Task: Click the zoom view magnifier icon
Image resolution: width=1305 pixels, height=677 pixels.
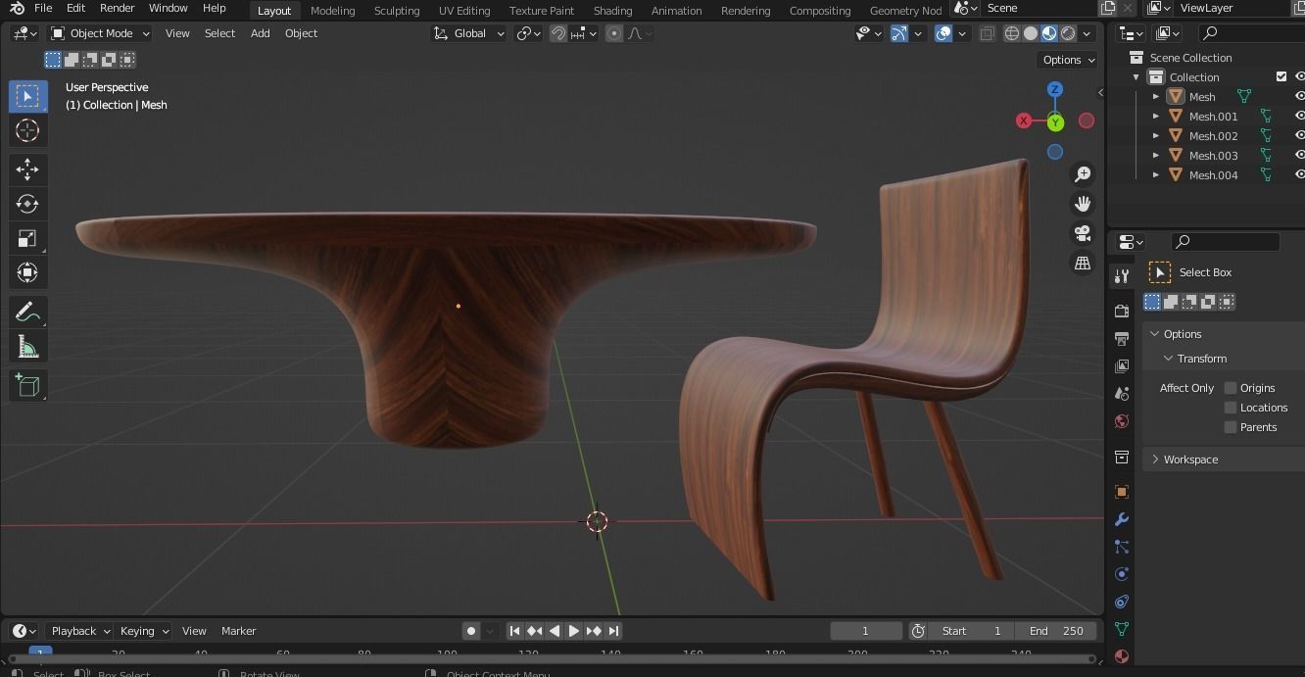Action: click(x=1083, y=174)
